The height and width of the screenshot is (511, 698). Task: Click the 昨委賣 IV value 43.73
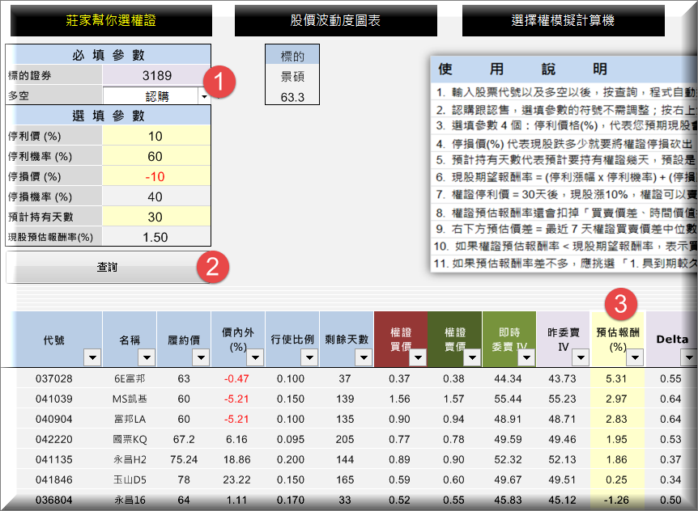[x=562, y=378]
